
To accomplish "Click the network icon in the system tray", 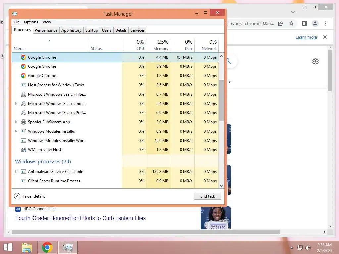I will 300,247.
